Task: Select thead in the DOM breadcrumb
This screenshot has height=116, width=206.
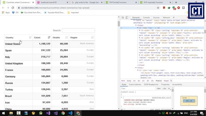Action: pyautogui.click(x=166, y=81)
